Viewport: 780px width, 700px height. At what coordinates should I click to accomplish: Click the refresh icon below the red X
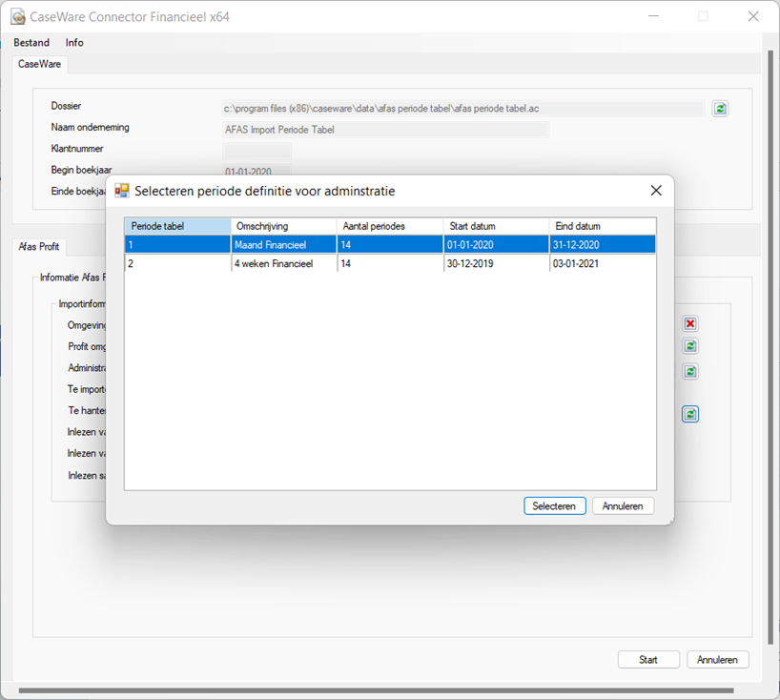(690, 346)
